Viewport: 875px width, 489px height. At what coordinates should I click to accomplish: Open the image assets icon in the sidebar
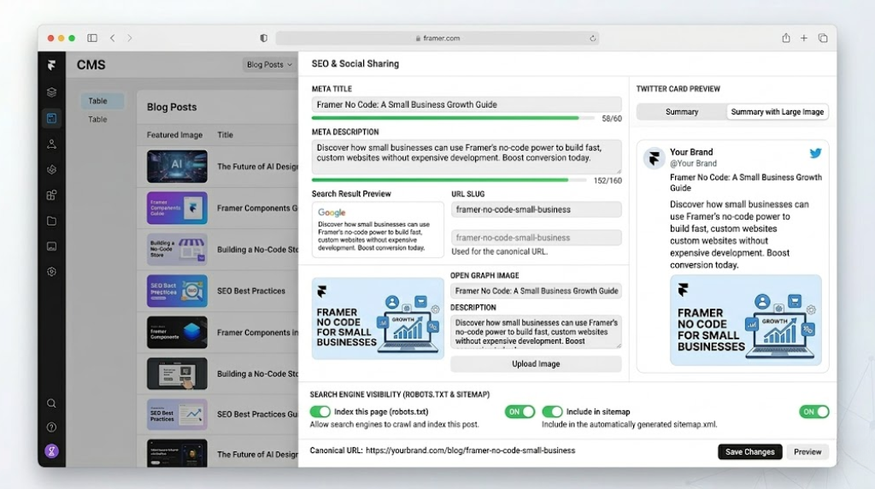pyautogui.click(x=52, y=246)
